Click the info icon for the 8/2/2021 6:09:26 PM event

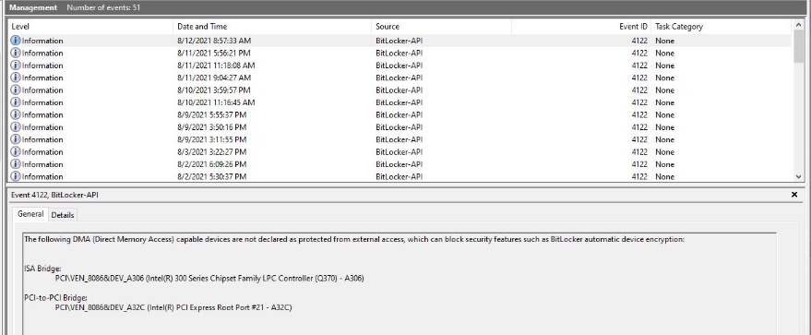[16, 164]
